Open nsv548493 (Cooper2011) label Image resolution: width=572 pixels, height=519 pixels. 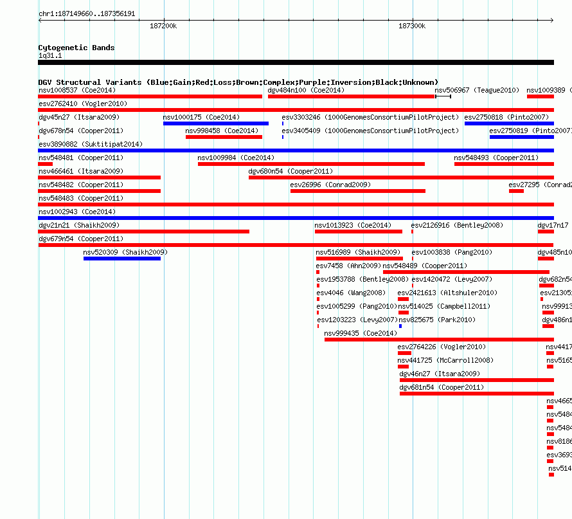(496, 158)
